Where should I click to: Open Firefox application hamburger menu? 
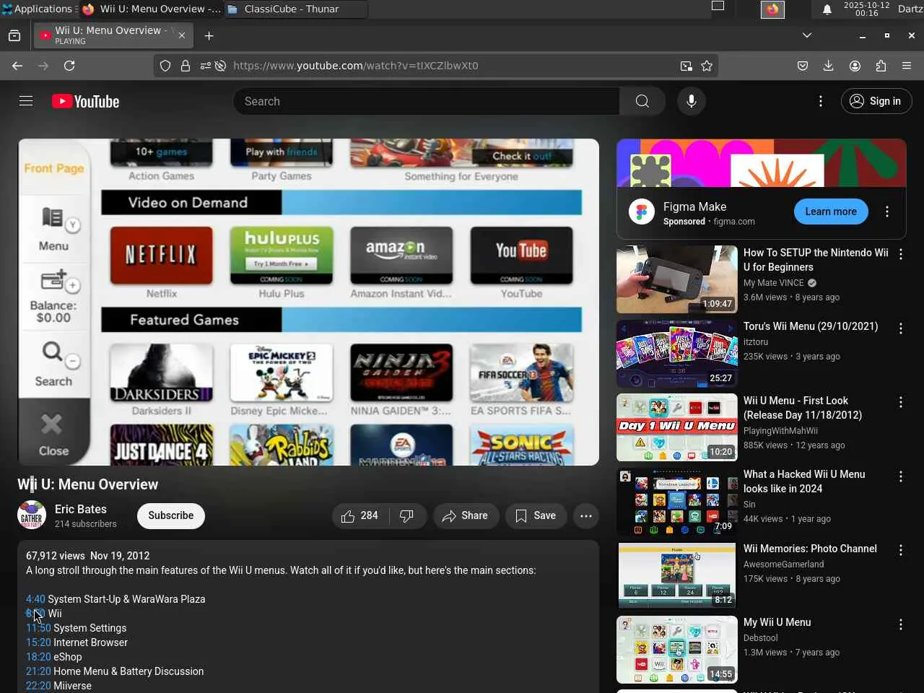907,66
